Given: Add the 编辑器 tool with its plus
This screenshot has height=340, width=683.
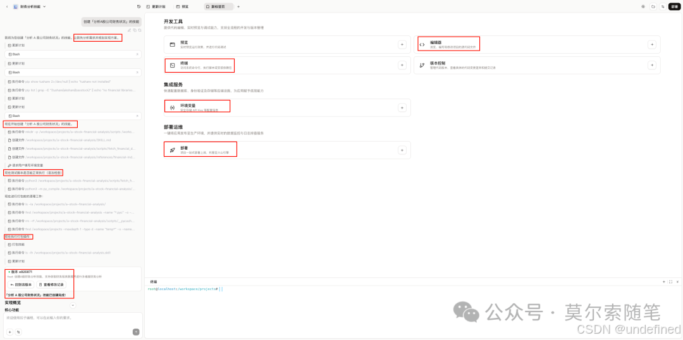Looking at the screenshot, I should click(651, 44).
